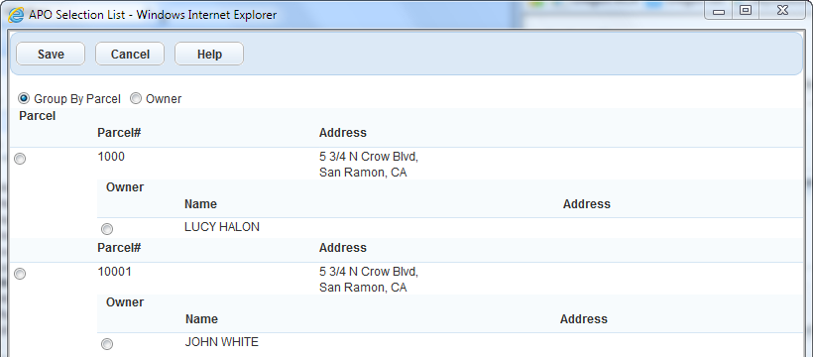Click the Parcel# header above parcel 1000
813x357 pixels.
click(119, 133)
